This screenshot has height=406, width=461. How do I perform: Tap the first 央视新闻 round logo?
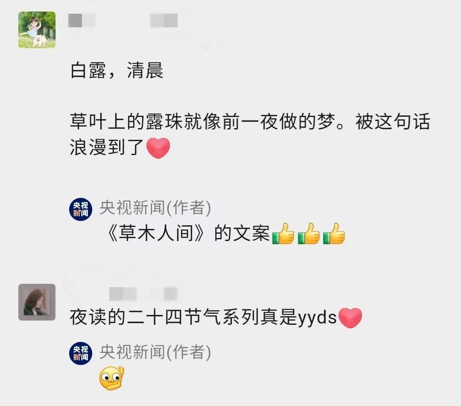tap(81, 209)
